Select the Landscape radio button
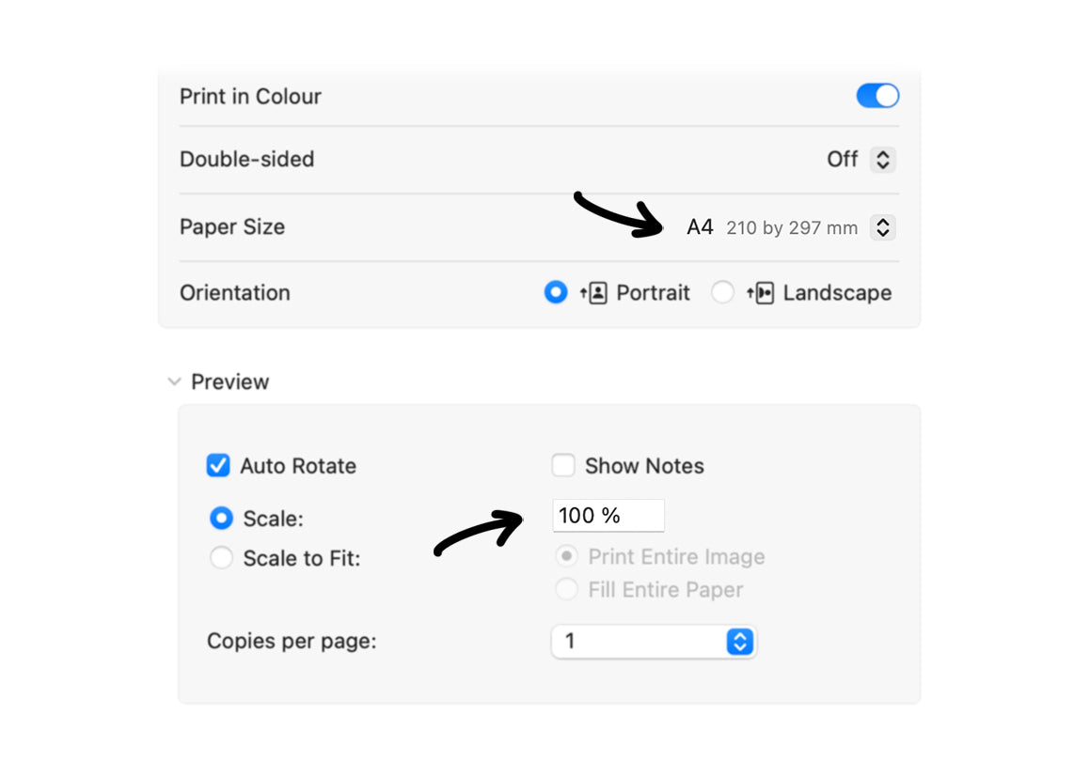This screenshot has width=1074, height=761. tap(722, 293)
